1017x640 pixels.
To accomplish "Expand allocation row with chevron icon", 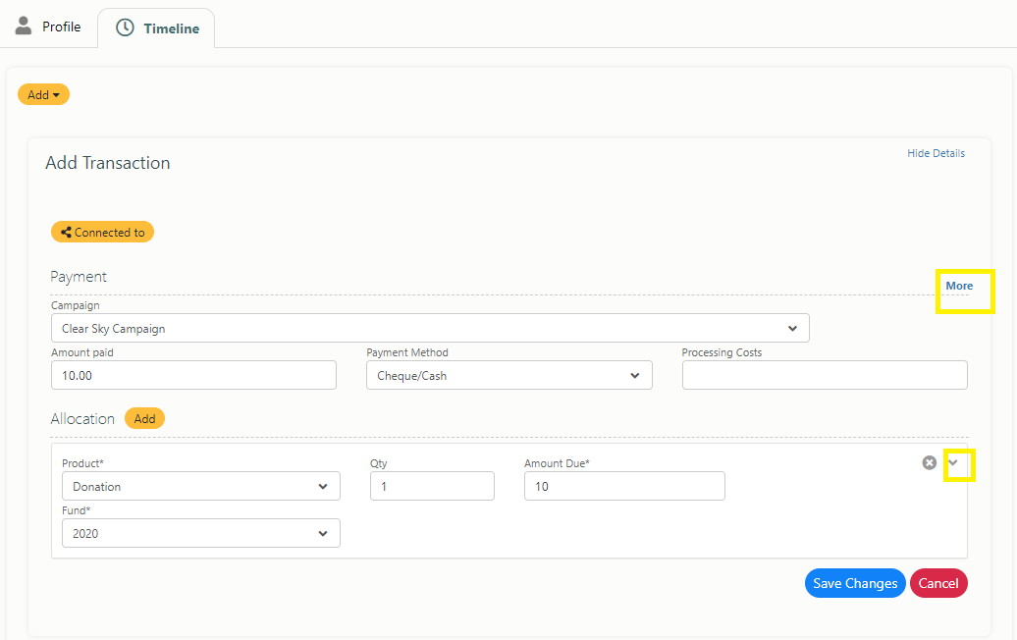I will [x=953, y=462].
